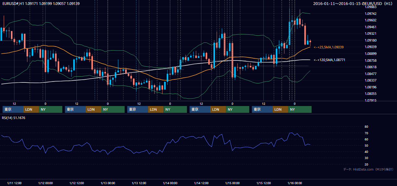The height and width of the screenshot is (186, 397).
Task: Select the RSI axis value 40
Action: tap(366, 152)
